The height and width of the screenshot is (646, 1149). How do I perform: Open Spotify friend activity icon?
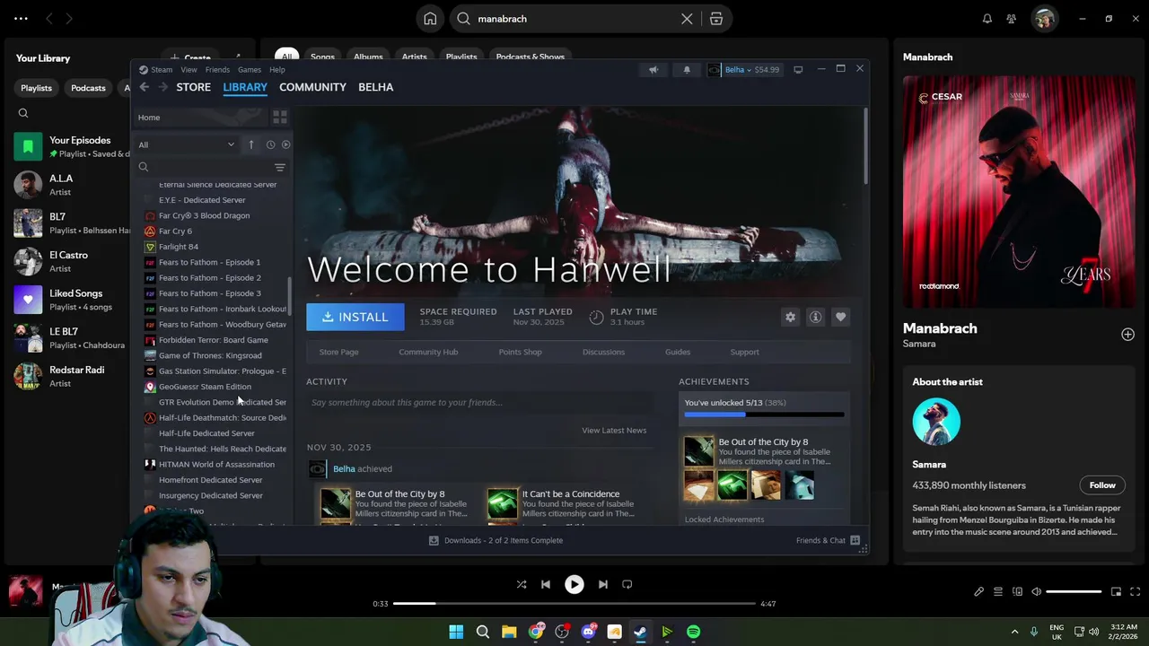(x=1012, y=19)
